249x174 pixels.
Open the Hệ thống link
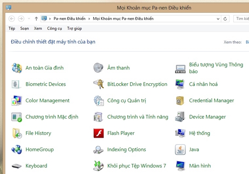point(200,133)
